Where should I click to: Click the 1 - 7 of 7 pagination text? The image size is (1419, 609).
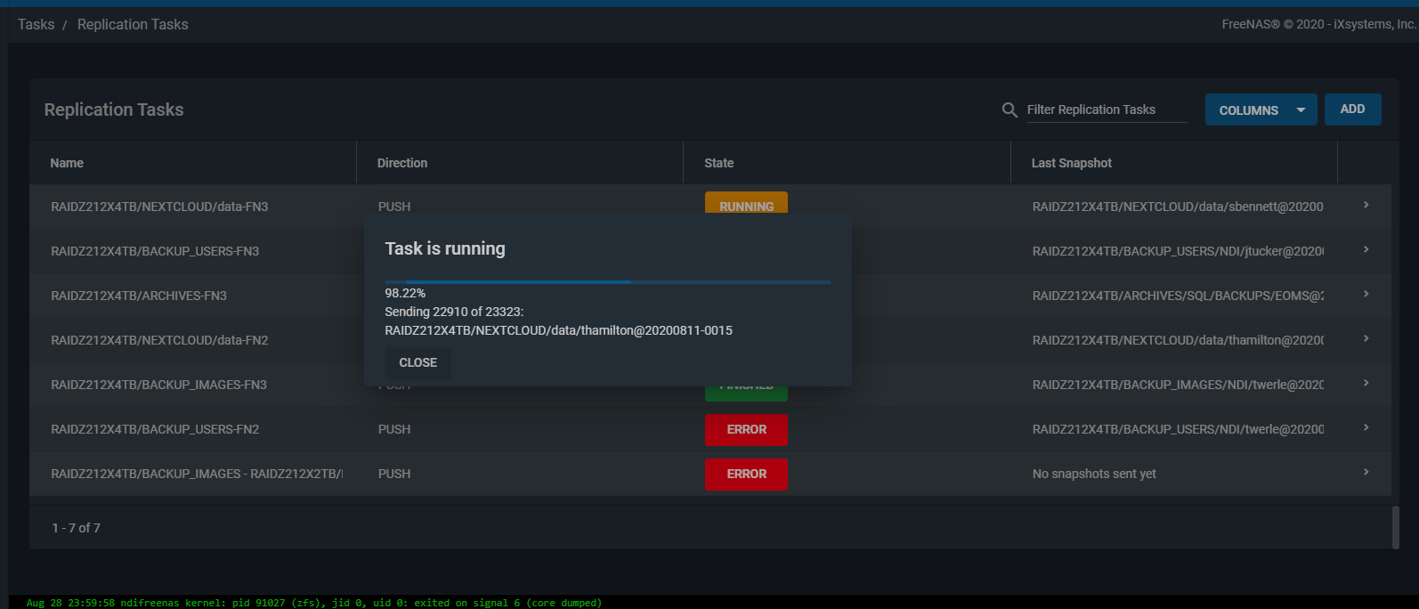(x=76, y=528)
